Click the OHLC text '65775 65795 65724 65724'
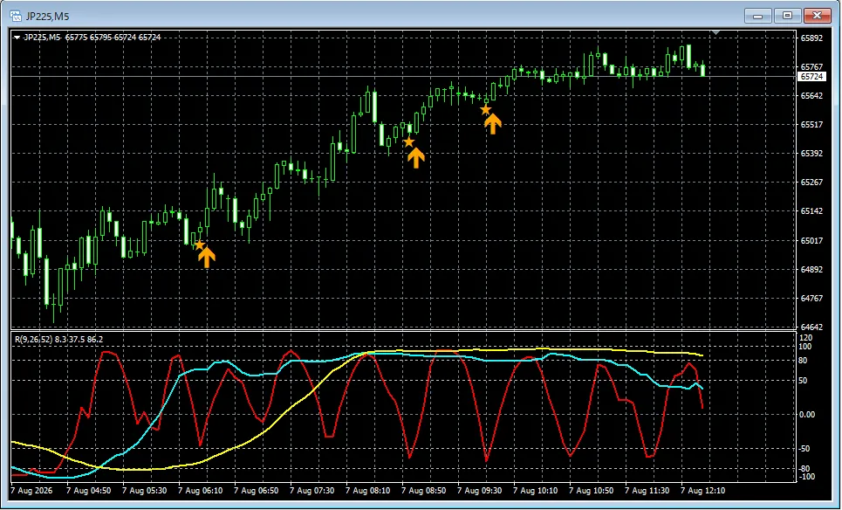 (113, 38)
